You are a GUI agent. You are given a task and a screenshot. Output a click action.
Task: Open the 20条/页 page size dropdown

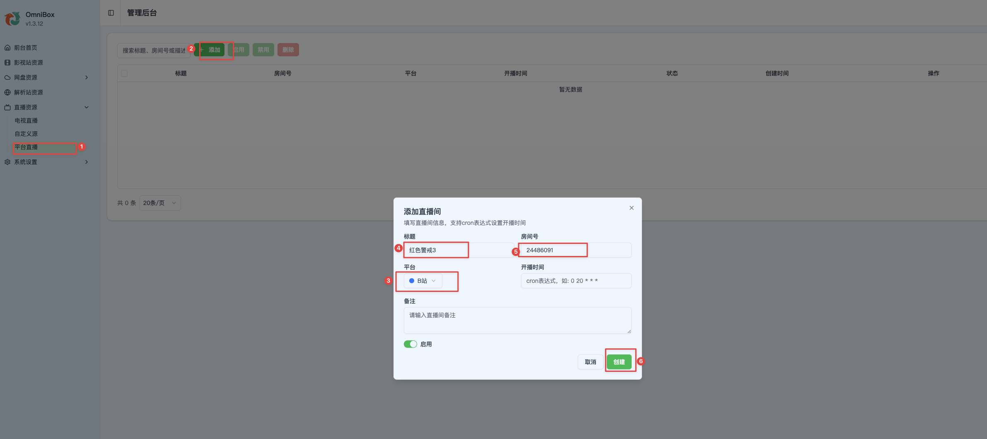point(160,203)
